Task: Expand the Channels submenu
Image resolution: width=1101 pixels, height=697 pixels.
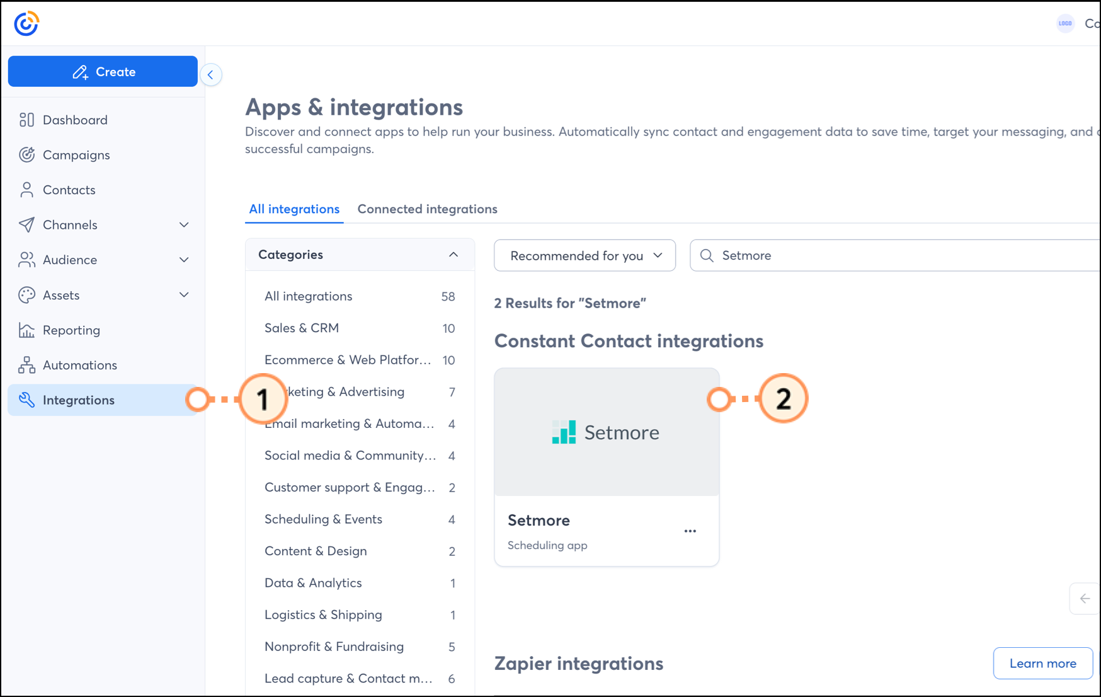Action: pos(184,225)
